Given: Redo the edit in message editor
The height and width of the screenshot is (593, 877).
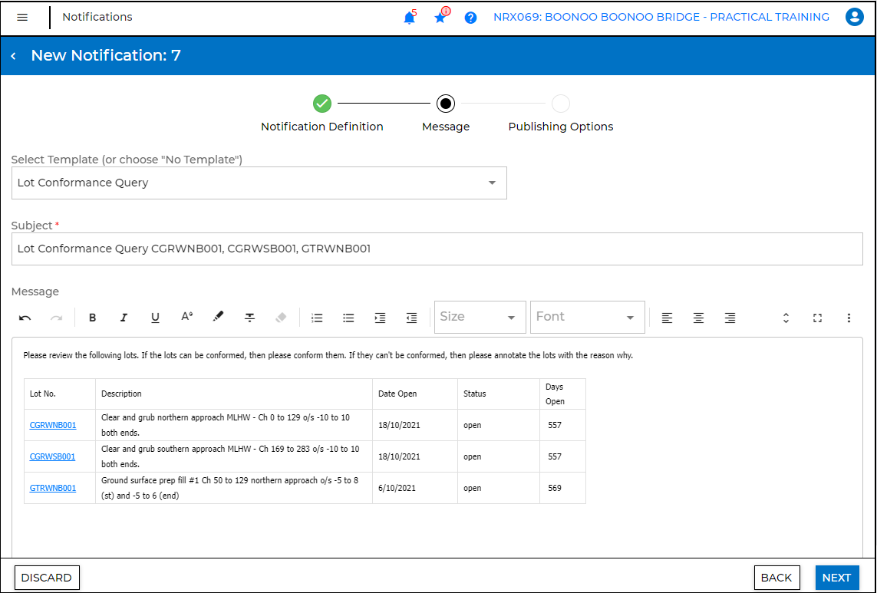Looking at the screenshot, I should [x=57, y=318].
